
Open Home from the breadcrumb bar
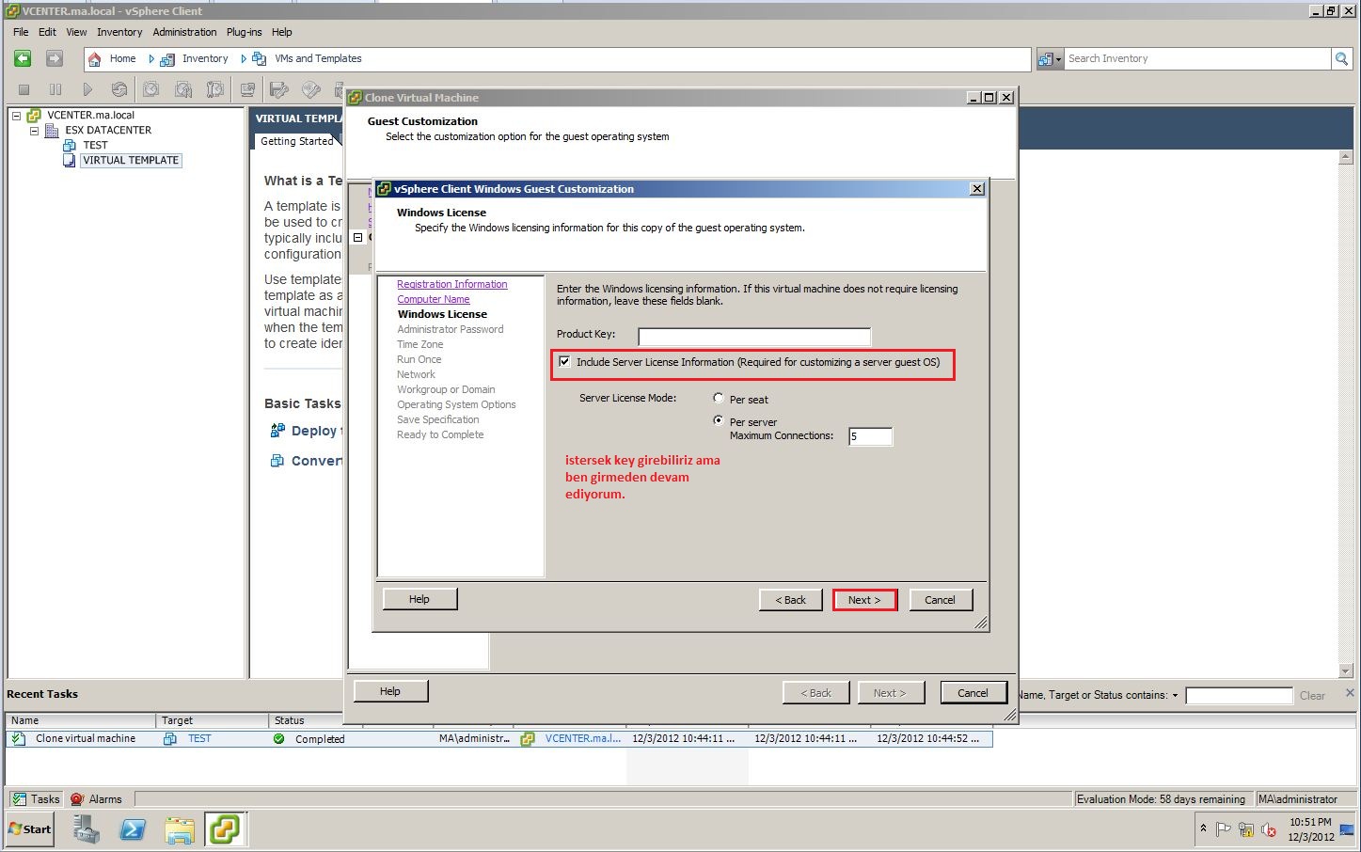[122, 58]
